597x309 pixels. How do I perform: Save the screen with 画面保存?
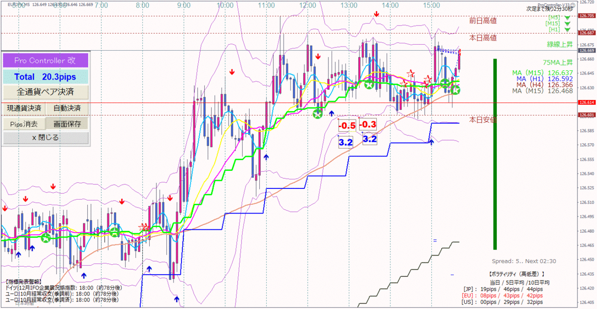point(68,124)
